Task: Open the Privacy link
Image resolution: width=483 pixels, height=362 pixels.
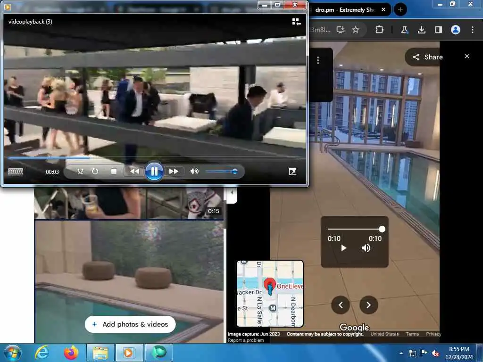Action: coord(433,334)
